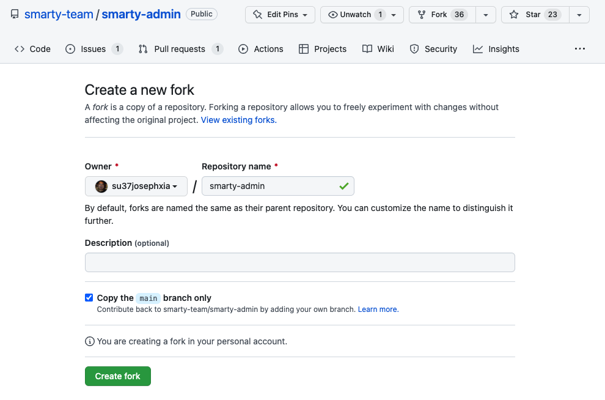Click the info icon beside personal account notice
The height and width of the screenshot is (400, 605).
tap(90, 341)
